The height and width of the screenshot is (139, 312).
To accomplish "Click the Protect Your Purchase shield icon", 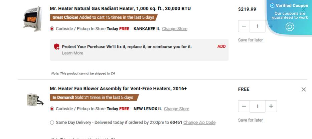I will pyautogui.click(x=57, y=47).
